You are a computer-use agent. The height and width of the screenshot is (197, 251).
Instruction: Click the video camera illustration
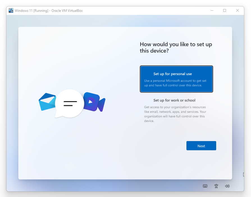coord(94,102)
